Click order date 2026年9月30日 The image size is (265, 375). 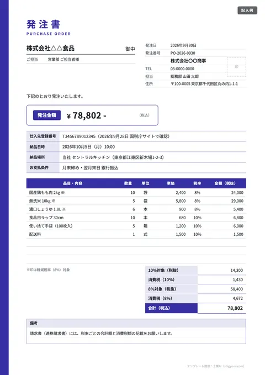pos(183,45)
